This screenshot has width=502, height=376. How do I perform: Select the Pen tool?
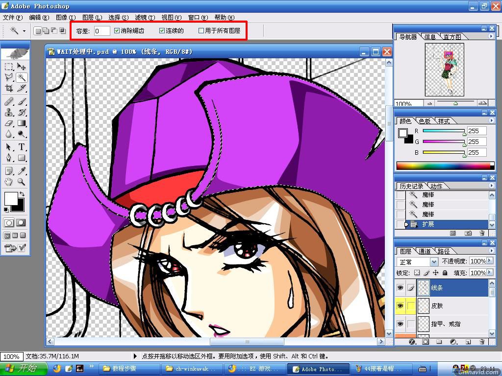pyautogui.click(x=9, y=158)
